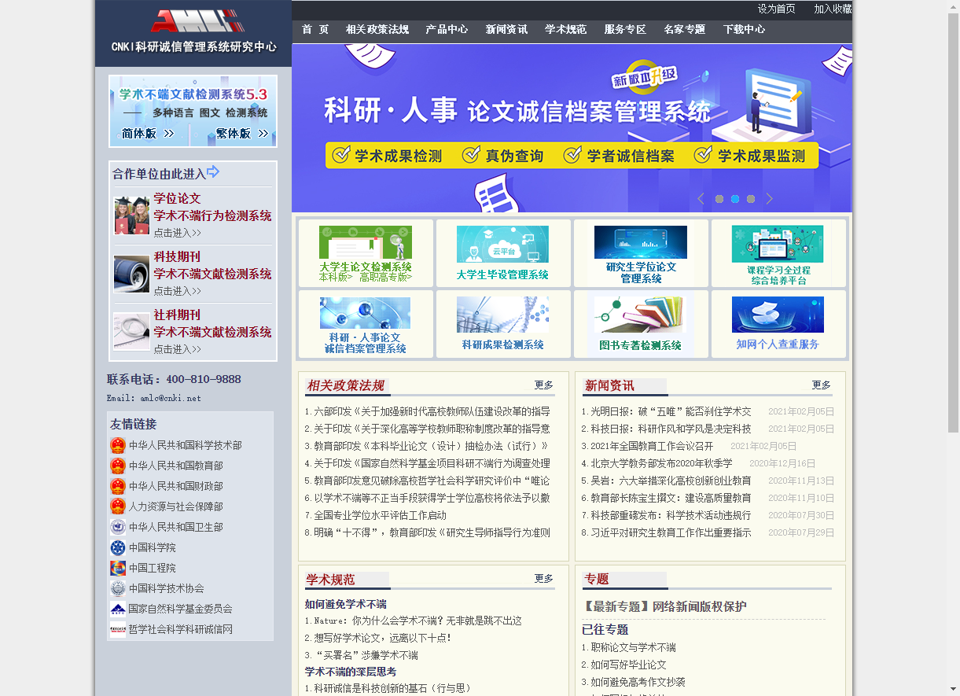960x696 pixels.
Task: Click 加入收藏 link at top
Action: pyautogui.click(x=833, y=9)
